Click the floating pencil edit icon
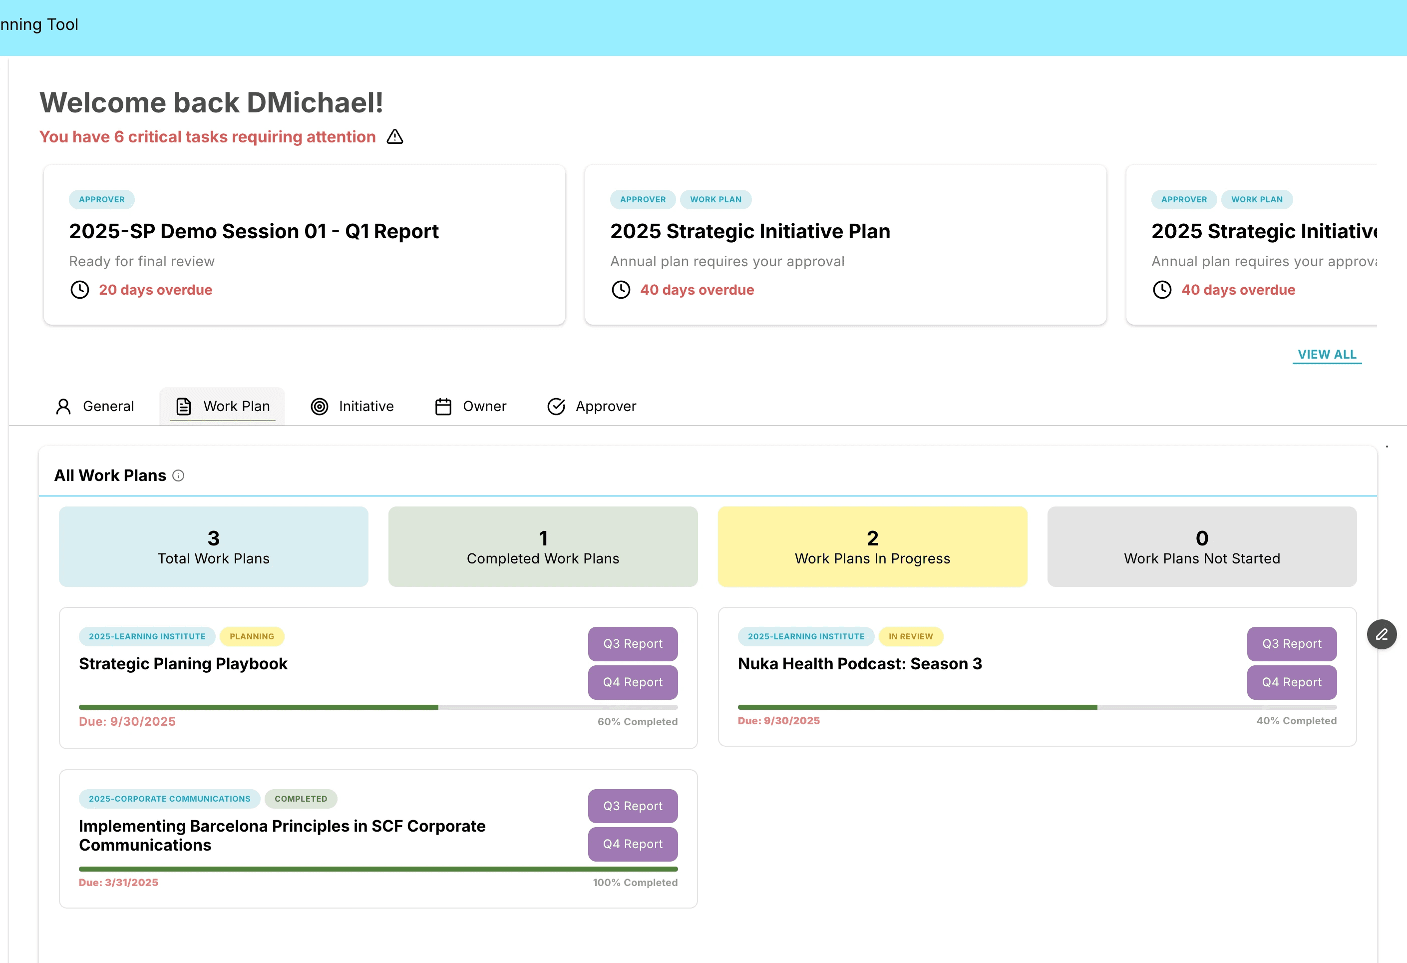Screen dimensions: 1407x963 1382,634
